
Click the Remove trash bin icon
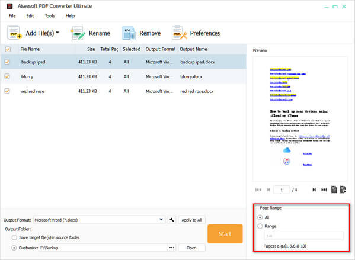point(129,33)
